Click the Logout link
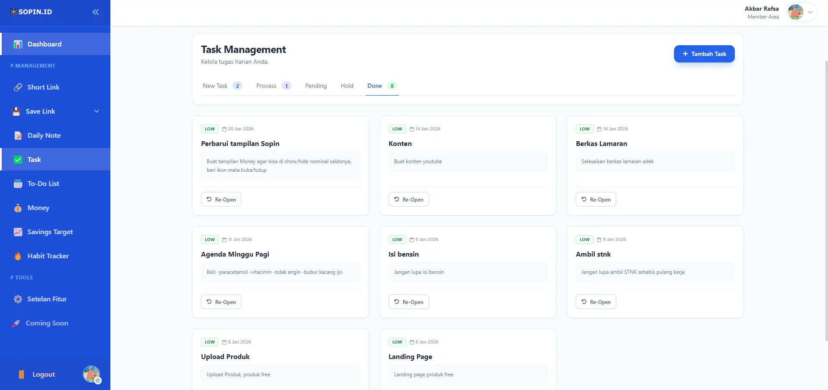 [44, 375]
